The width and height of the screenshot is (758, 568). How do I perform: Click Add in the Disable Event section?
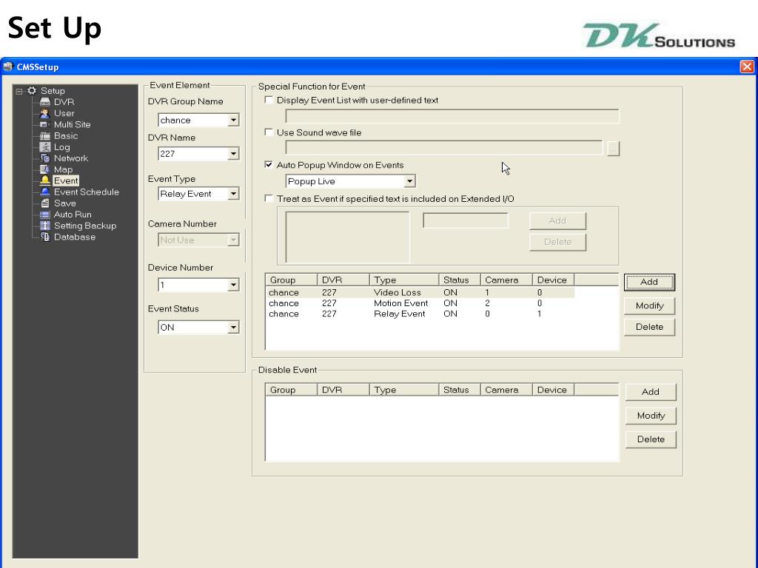(x=650, y=392)
